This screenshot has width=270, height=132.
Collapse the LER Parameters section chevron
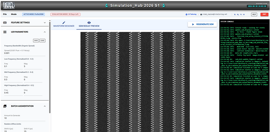click(x=45, y=32)
